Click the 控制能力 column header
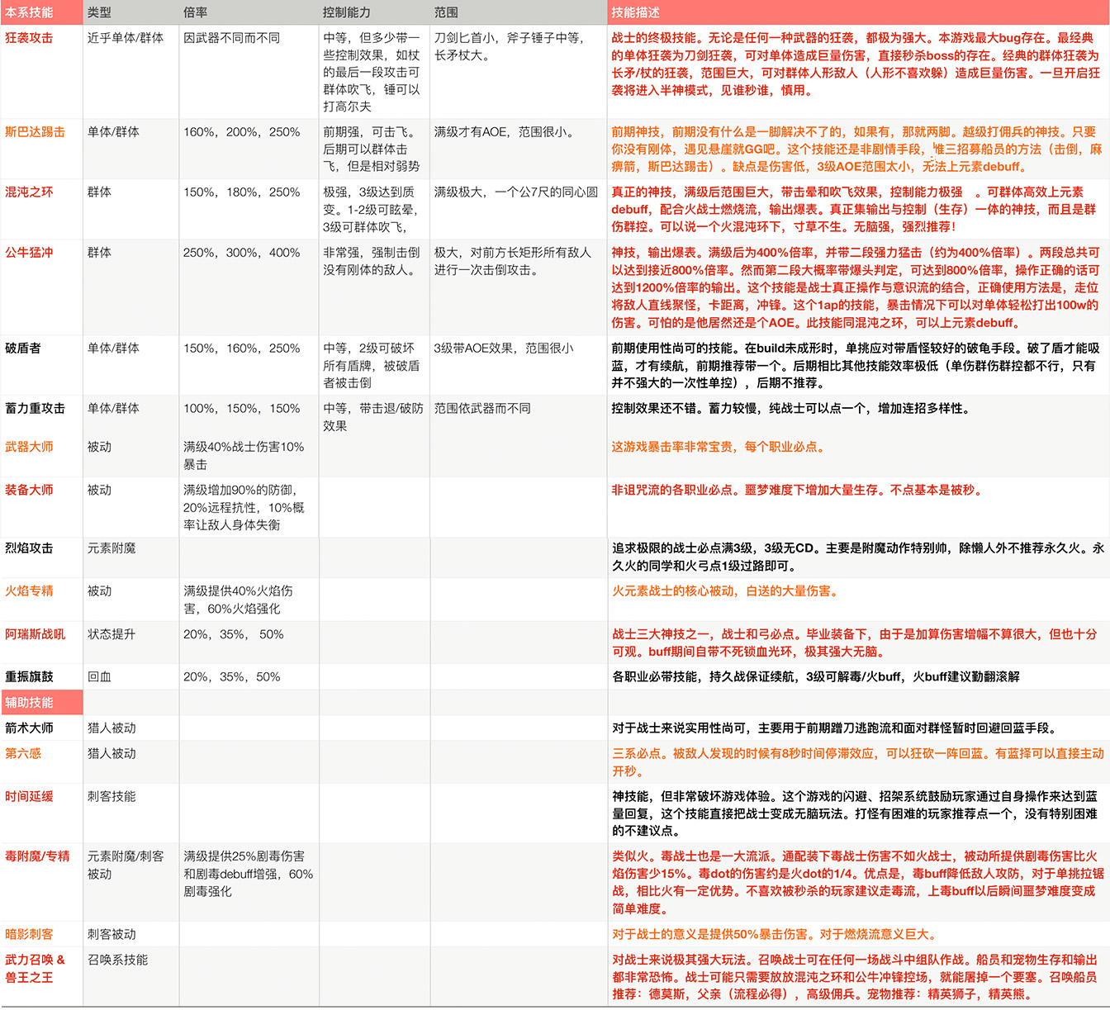1110x1010 pixels. 374,12
